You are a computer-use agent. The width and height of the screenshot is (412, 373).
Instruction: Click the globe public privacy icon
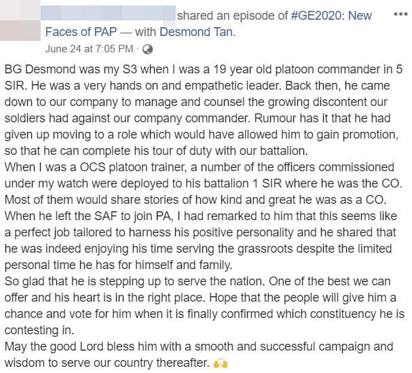tap(147, 49)
